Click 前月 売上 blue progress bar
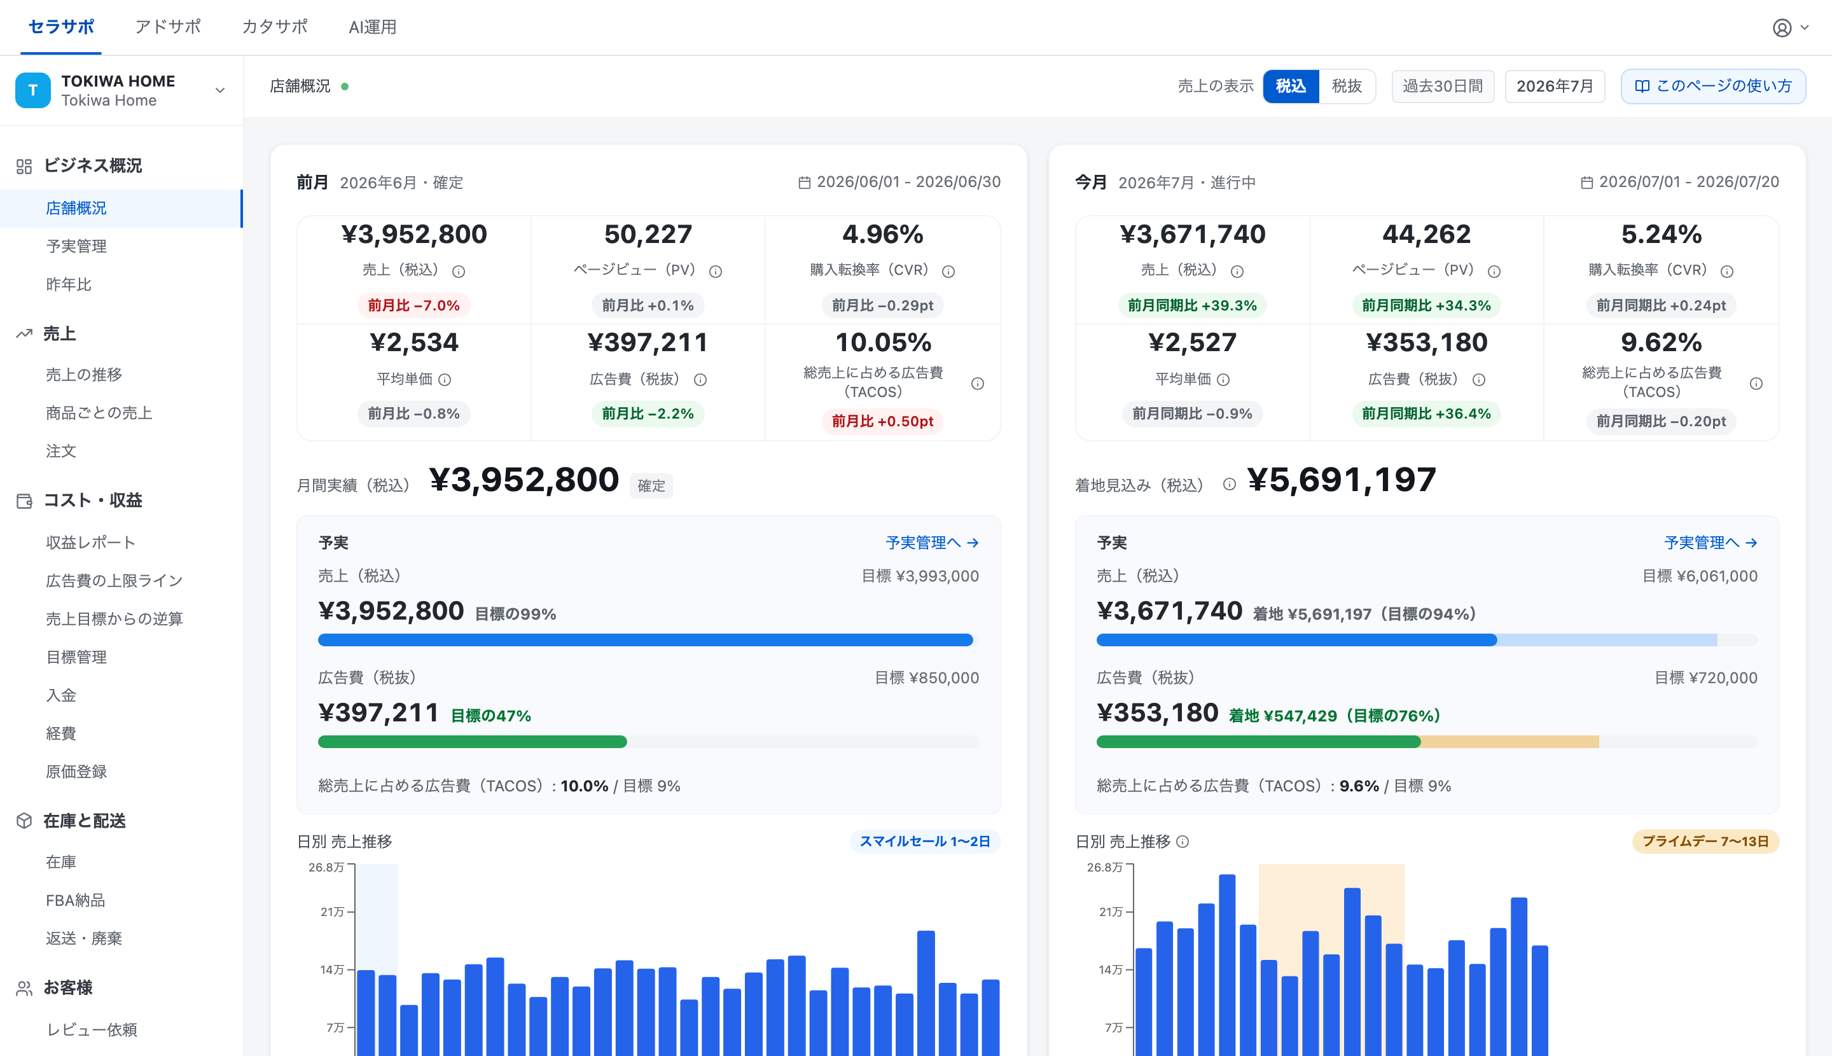The image size is (1832, 1056). (646, 640)
